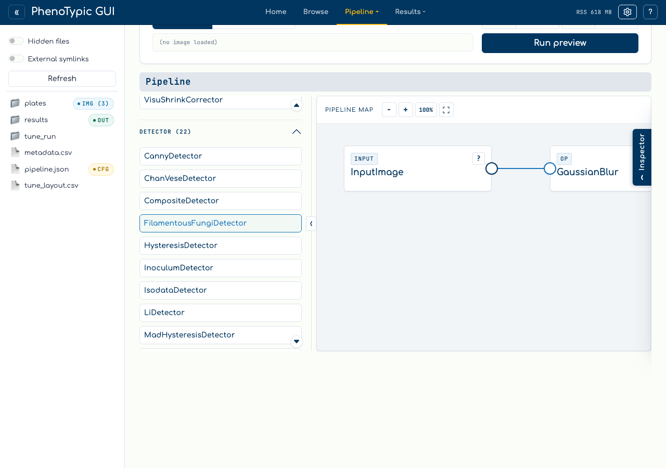Open the help question mark in header
The width and height of the screenshot is (666, 468).
tap(650, 12)
